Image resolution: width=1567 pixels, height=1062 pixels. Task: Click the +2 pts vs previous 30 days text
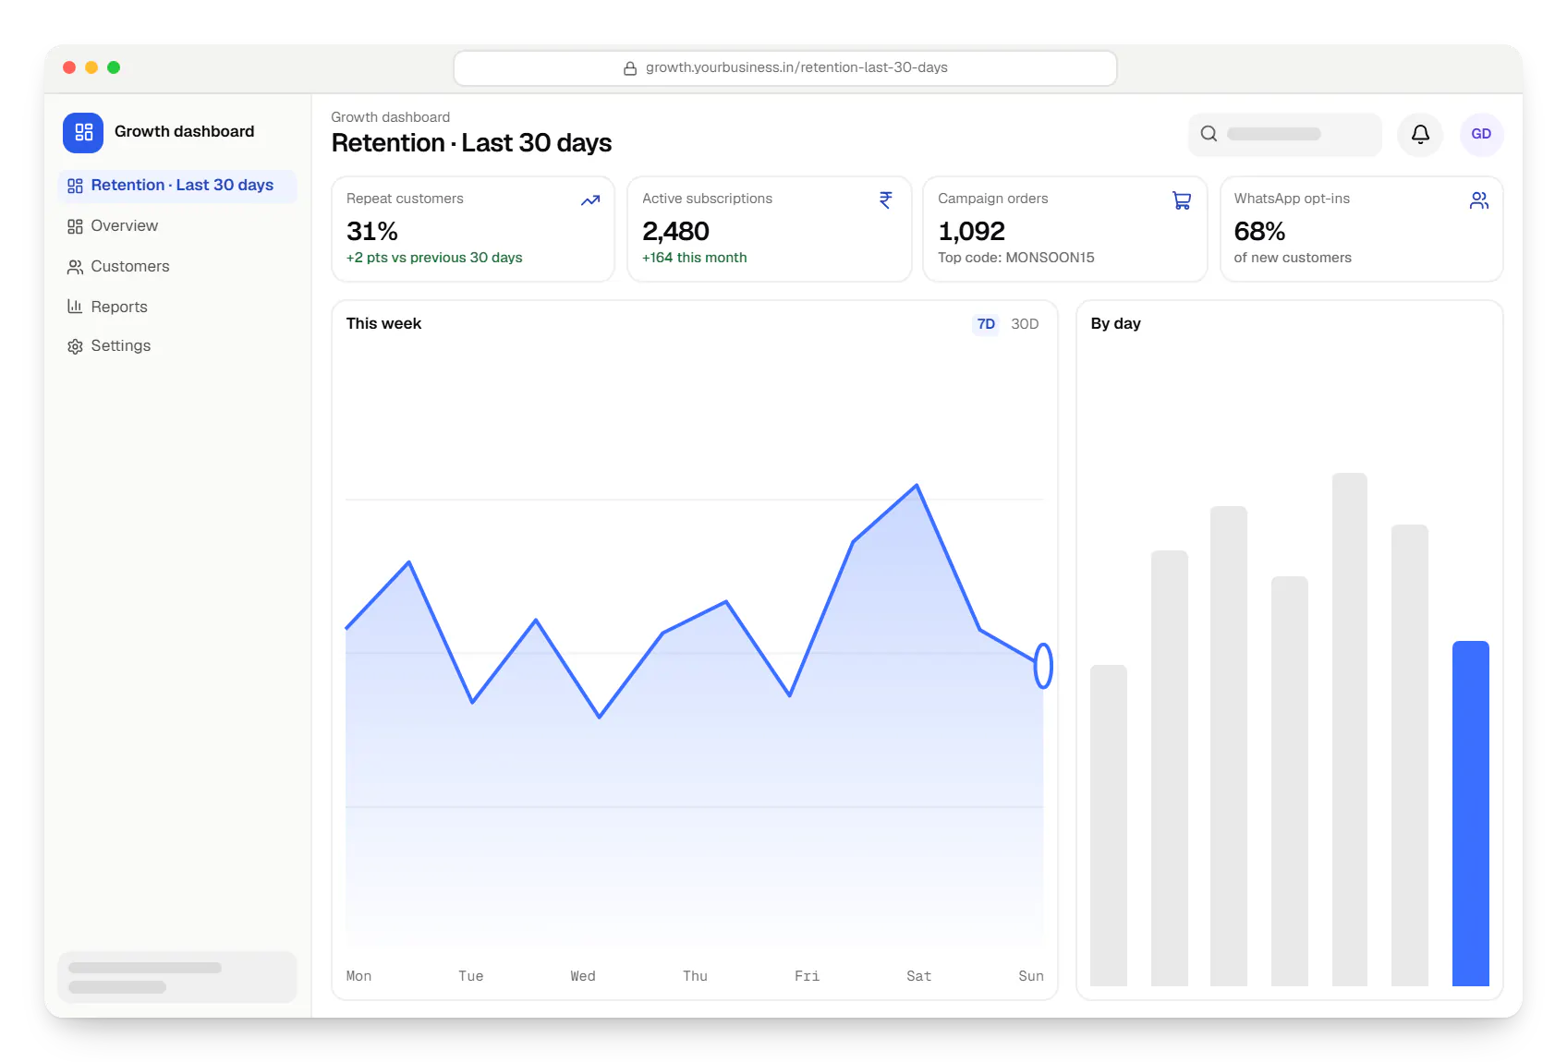(434, 258)
